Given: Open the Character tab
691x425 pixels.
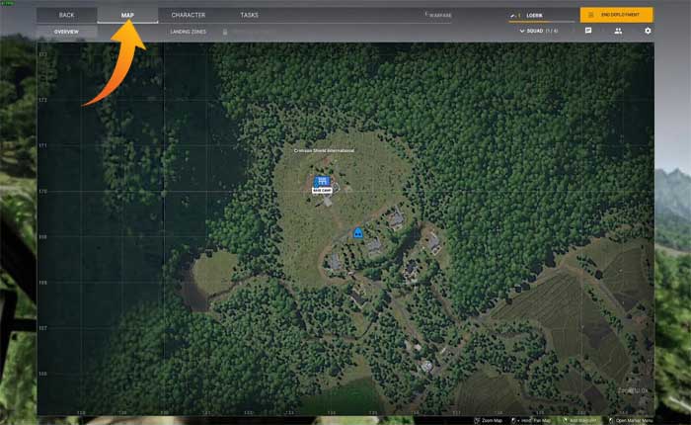Looking at the screenshot, I should [188, 15].
